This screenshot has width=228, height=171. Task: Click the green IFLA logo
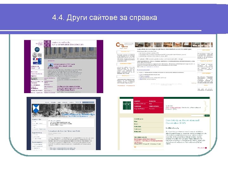tap(127, 105)
